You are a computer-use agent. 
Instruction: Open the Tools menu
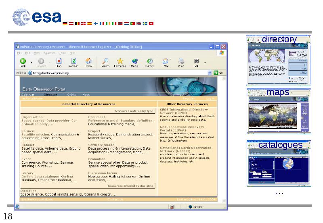coord(63,53)
